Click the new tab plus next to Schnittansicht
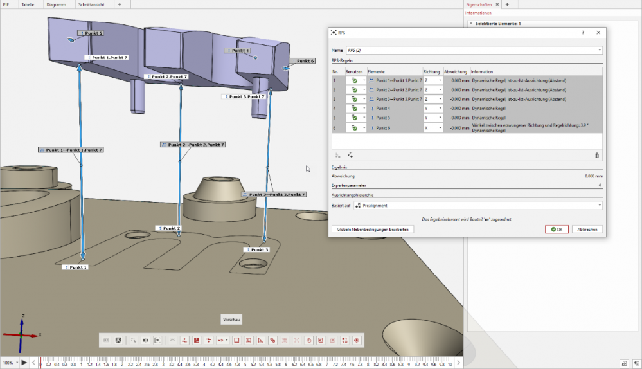The image size is (642, 369). coord(120,4)
